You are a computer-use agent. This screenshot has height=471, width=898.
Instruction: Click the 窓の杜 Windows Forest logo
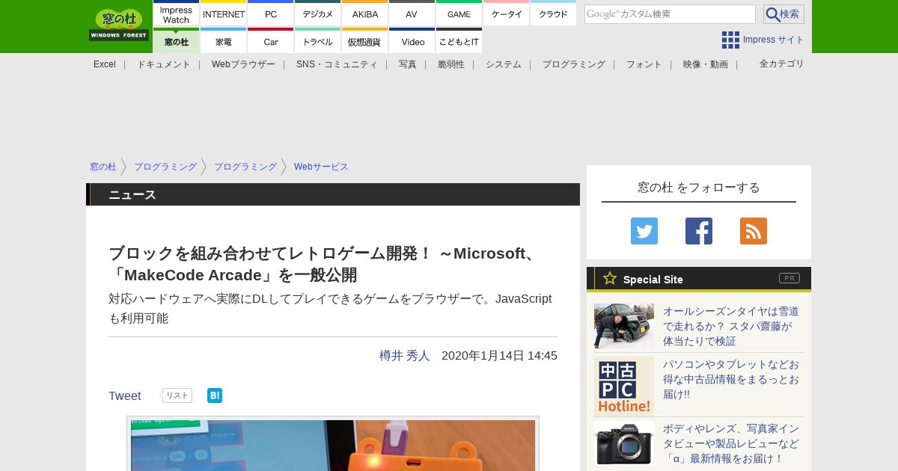coord(119,25)
